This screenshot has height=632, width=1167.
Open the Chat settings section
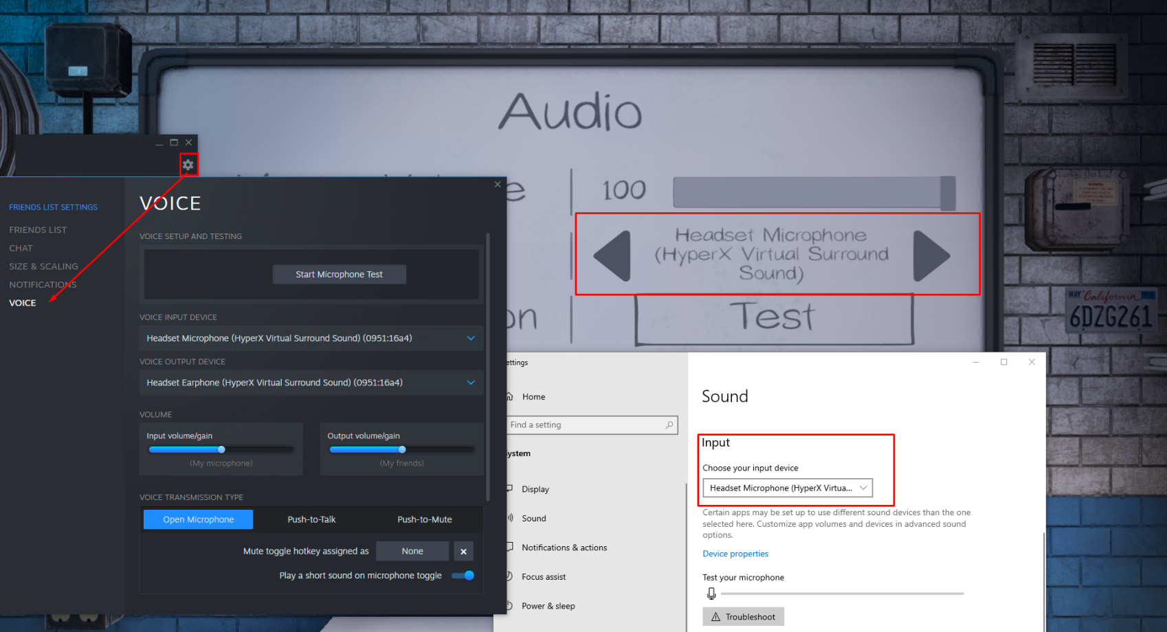tap(21, 248)
